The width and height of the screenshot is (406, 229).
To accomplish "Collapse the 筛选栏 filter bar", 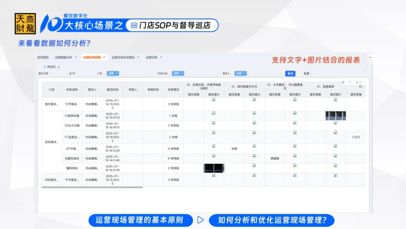I will 58,67.
